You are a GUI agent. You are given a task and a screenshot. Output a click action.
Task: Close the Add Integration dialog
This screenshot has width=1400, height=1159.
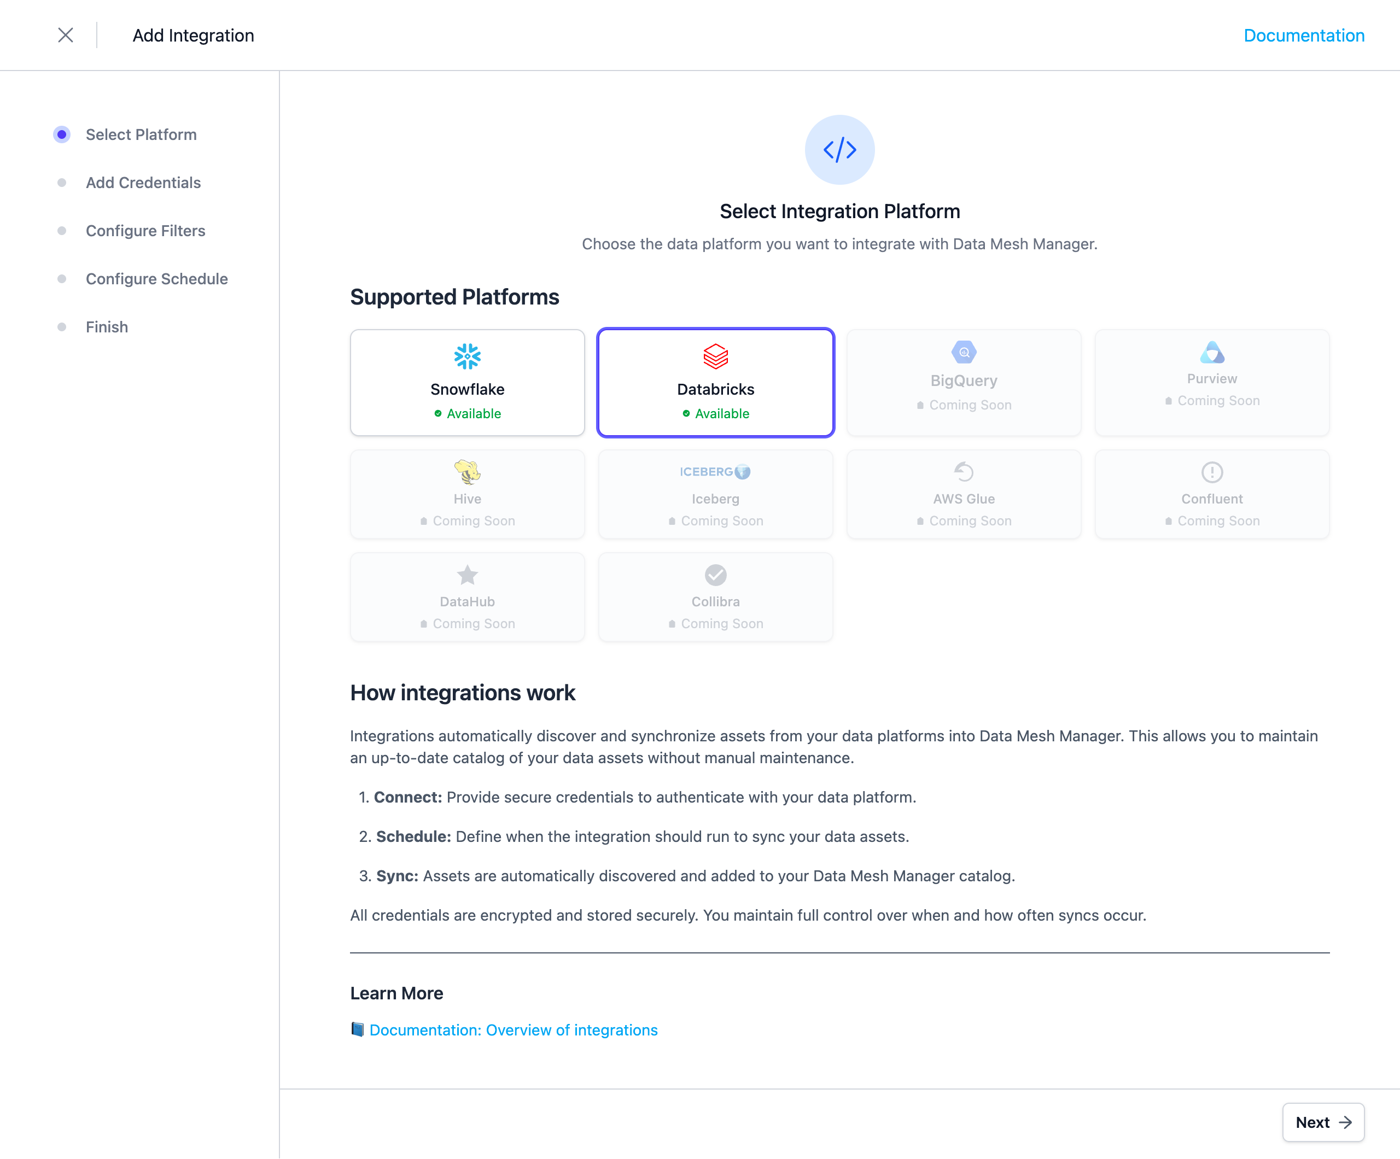pyautogui.click(x=66, y=36)
